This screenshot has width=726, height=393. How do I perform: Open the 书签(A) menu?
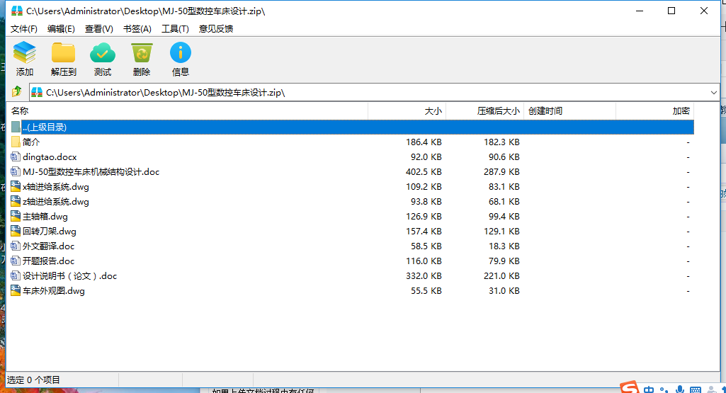(x=137, y=29)
